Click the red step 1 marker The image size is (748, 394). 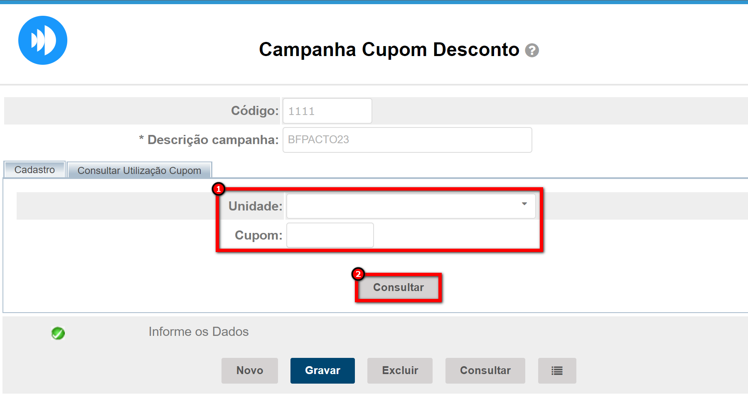point(219,189)
